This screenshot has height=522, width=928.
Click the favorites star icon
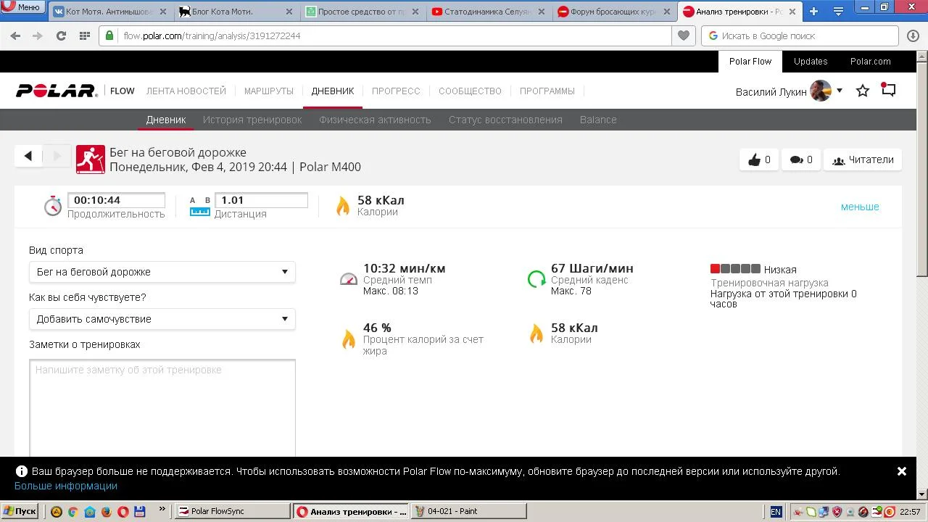point(863,91)
